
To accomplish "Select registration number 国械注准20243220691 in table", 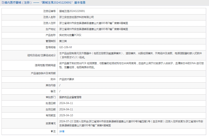I will tap(72, 11).
